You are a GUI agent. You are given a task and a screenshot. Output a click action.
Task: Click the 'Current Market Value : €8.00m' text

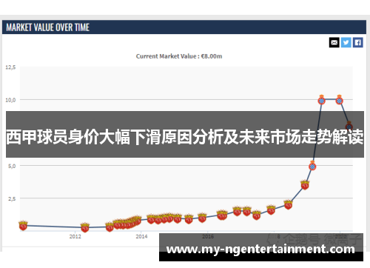click(179, 56)
